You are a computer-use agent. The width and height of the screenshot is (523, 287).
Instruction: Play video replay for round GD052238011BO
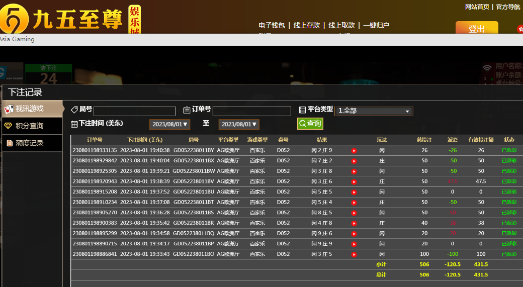click(354, 254)
